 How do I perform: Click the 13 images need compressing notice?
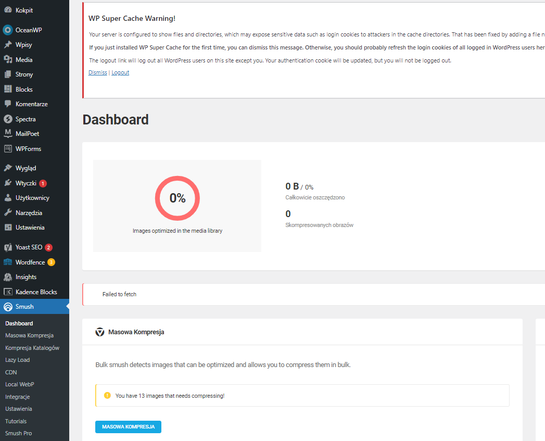[302, 395]
